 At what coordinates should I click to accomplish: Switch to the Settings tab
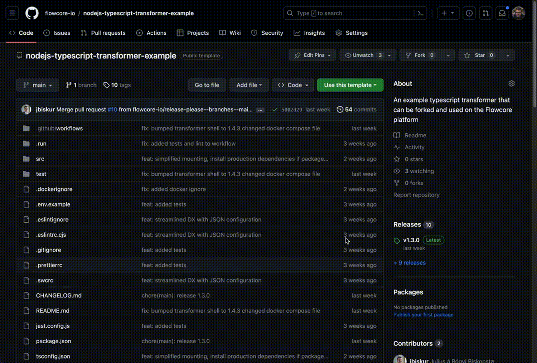[352, 33]
